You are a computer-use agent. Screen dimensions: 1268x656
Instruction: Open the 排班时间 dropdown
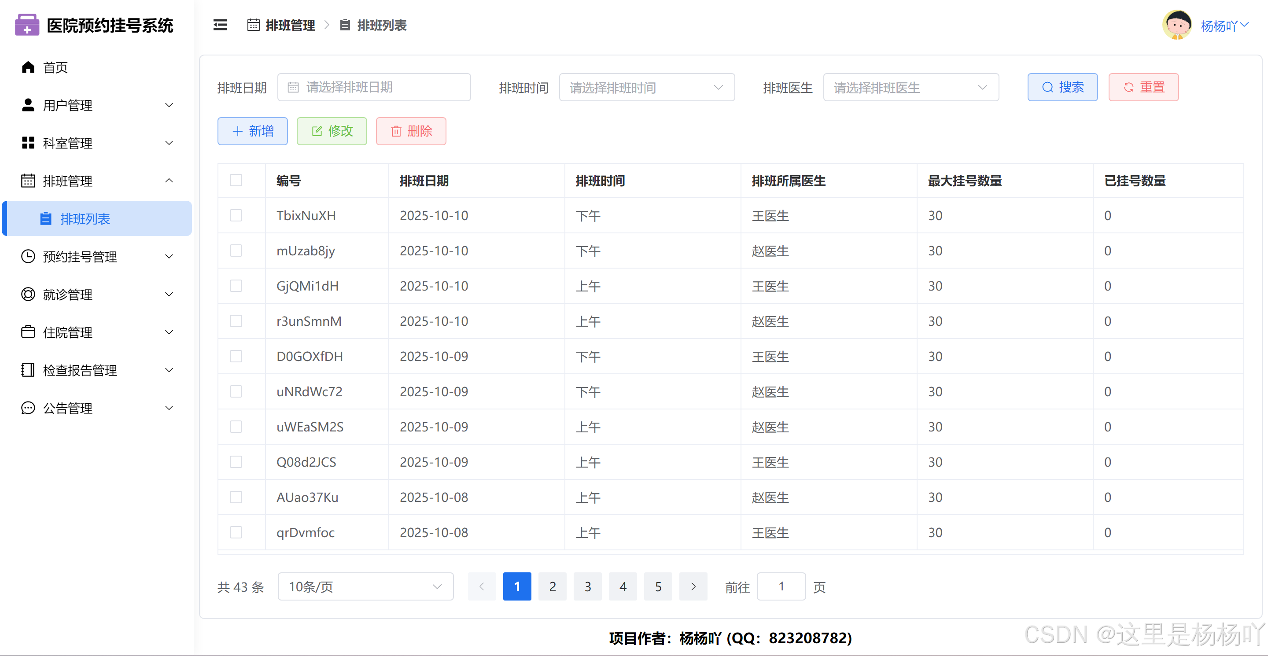(646, 88)
